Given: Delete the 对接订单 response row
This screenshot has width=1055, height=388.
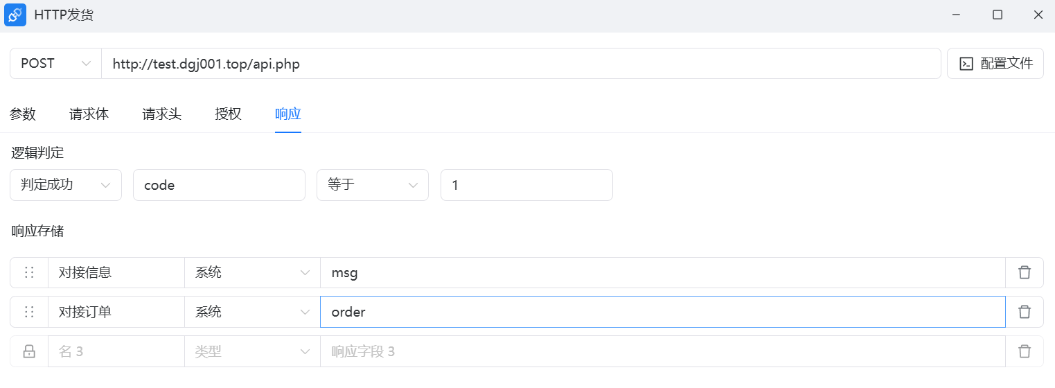Looking at the screenshot, I should (x=1024, y=312).
